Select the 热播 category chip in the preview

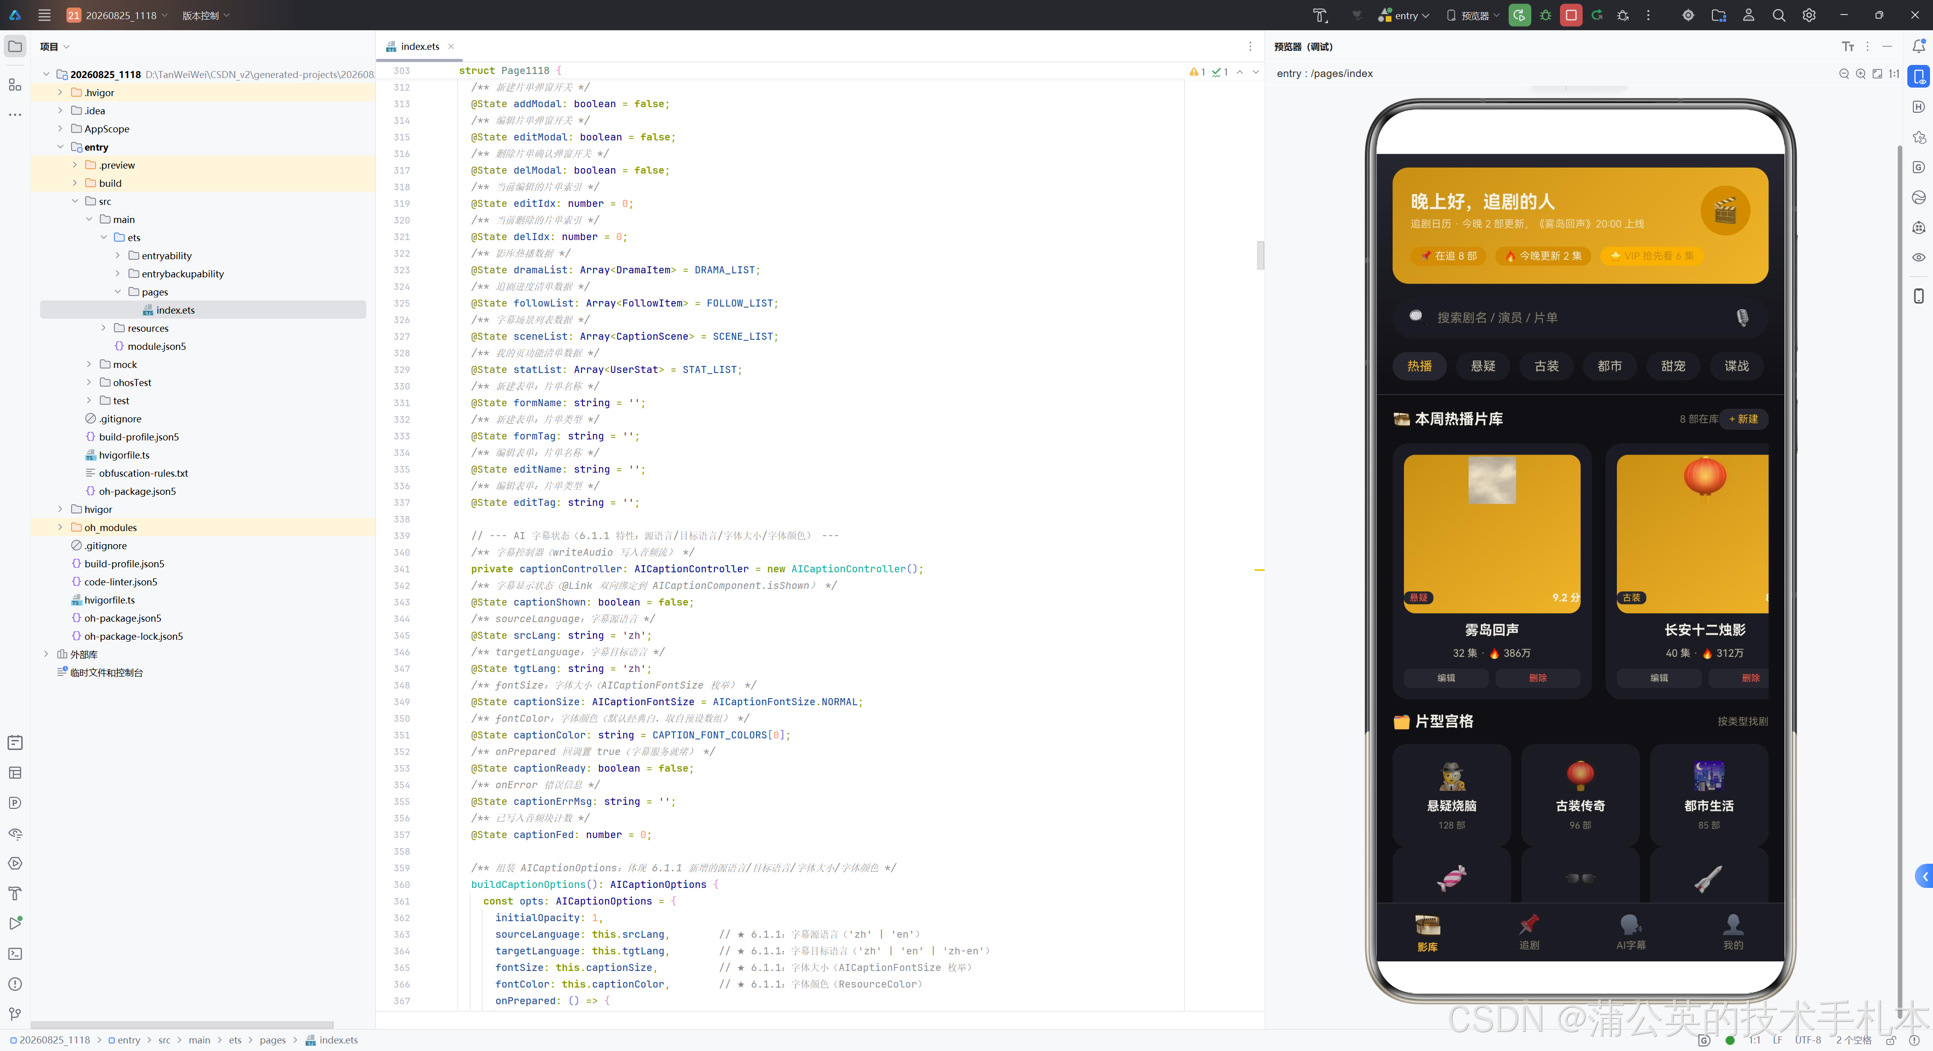(x=1420, y=366)
